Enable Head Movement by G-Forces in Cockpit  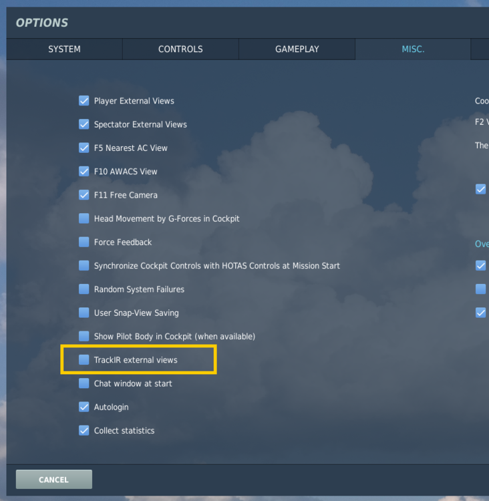(84, 218)
